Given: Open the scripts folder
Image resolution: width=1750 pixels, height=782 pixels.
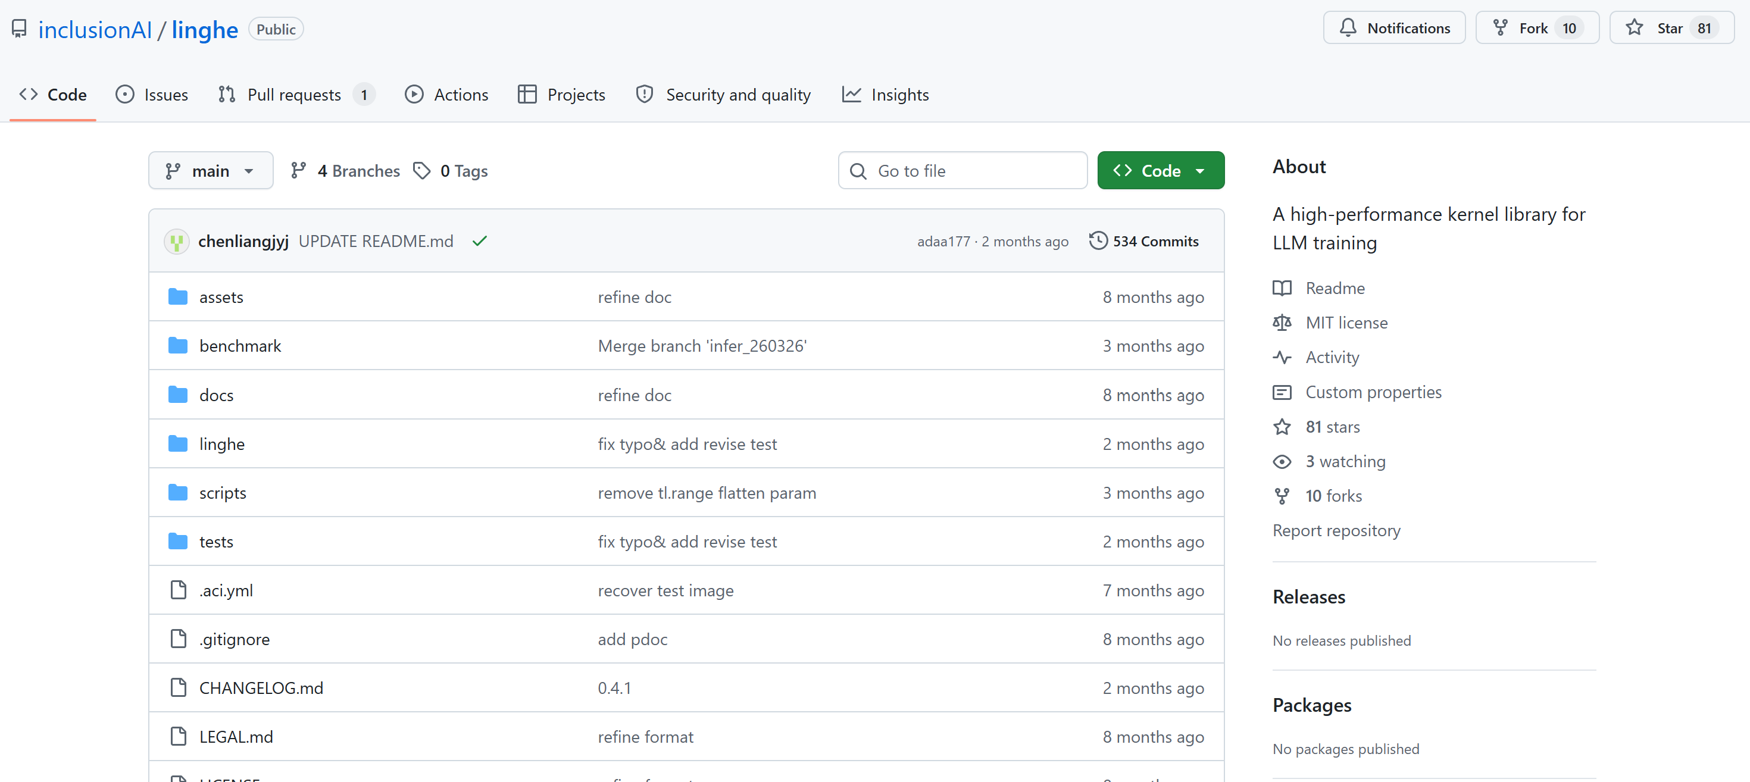Looking at the screenshot, I should [x=223, y=493].
